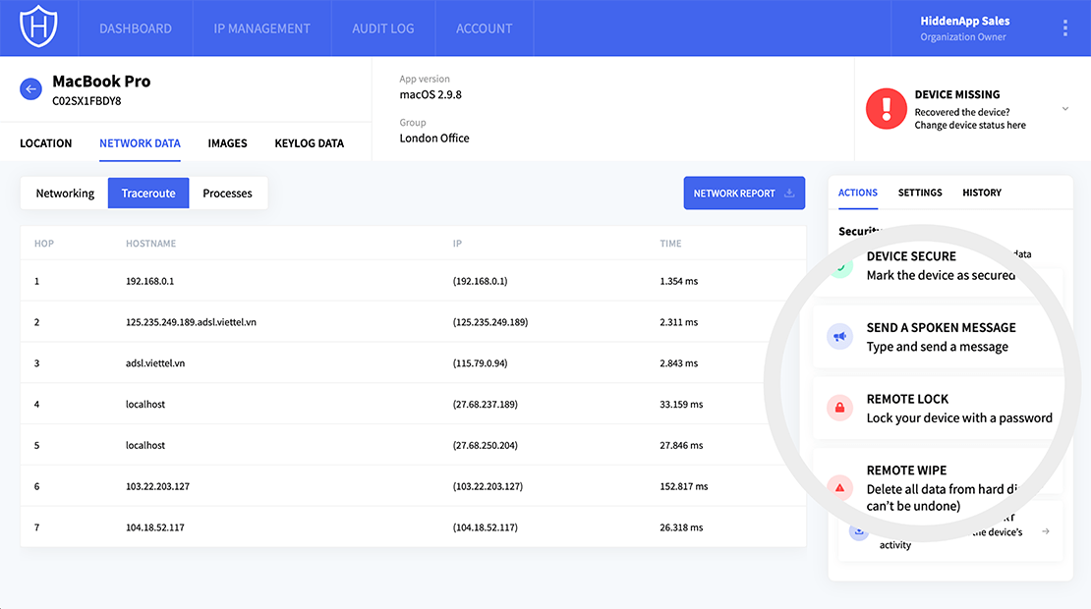This screenshot has width=1091, height=609.
Task: Click time value 33.159 ms
Action: pos(681,404)
